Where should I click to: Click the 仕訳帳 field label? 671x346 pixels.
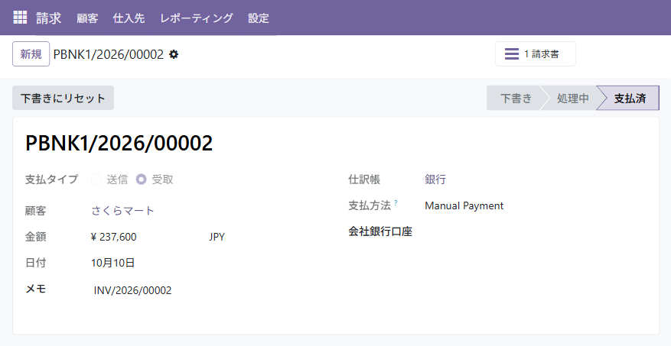(364, 179)
